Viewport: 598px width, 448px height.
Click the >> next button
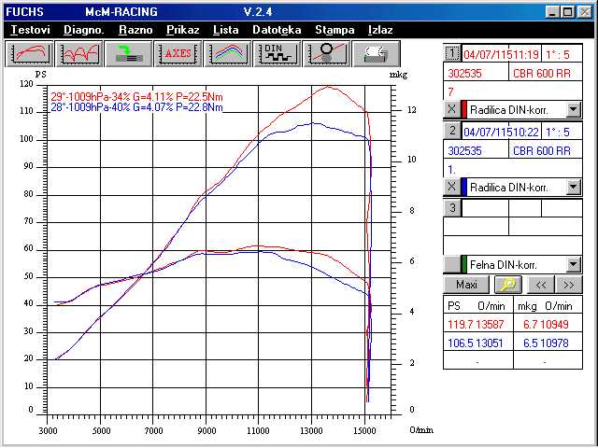(x=568, y=285)
